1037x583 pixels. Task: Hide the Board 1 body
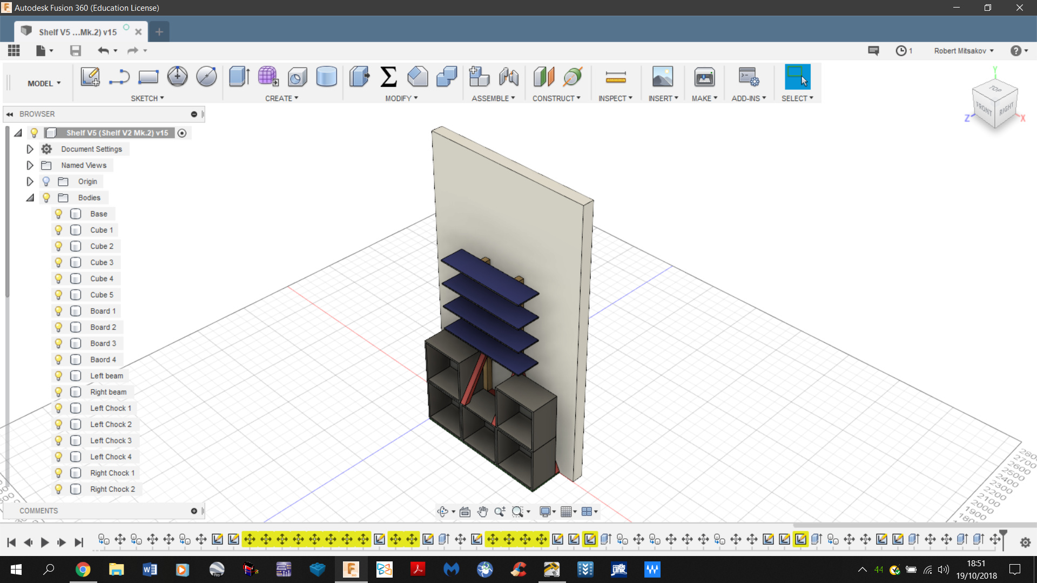click(x=58, y=311)
